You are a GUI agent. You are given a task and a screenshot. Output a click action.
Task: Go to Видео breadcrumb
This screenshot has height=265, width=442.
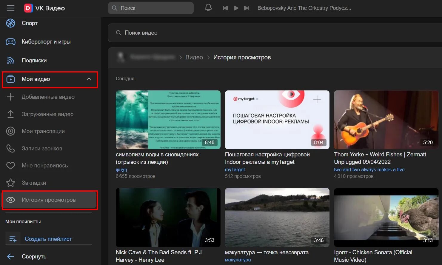pyautogui.click(x=194, y=57)
